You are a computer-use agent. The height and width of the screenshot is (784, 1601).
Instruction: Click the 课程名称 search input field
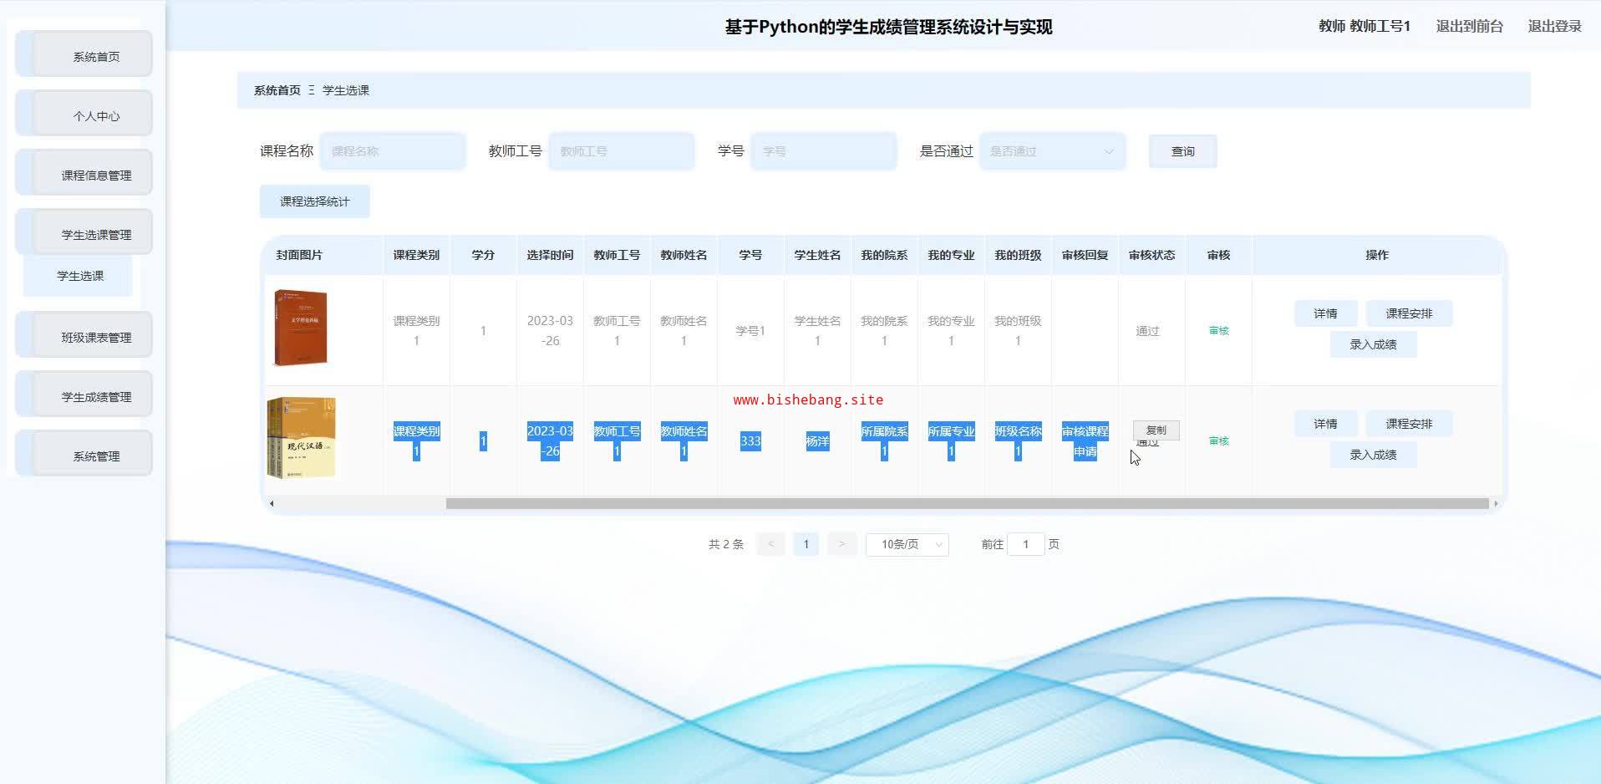(392, 151)
